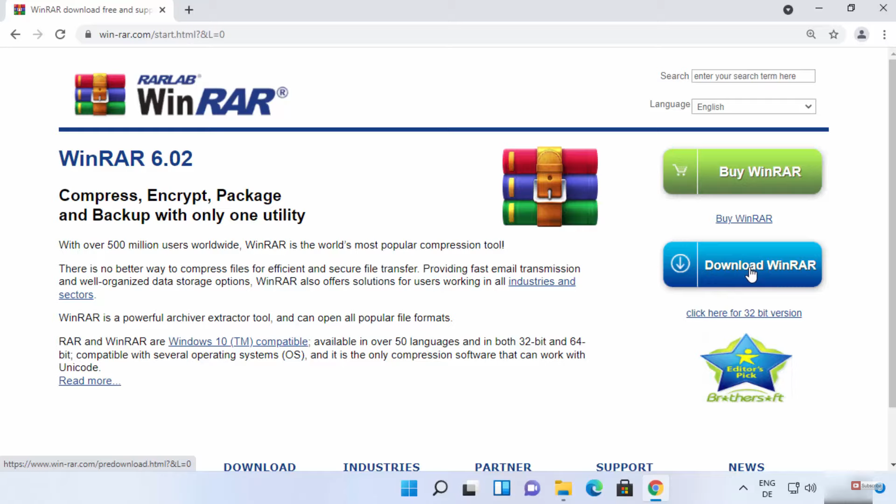
Task: Click the Editor's Pick Brothersoft badge
Action: [x=745, y=369]
